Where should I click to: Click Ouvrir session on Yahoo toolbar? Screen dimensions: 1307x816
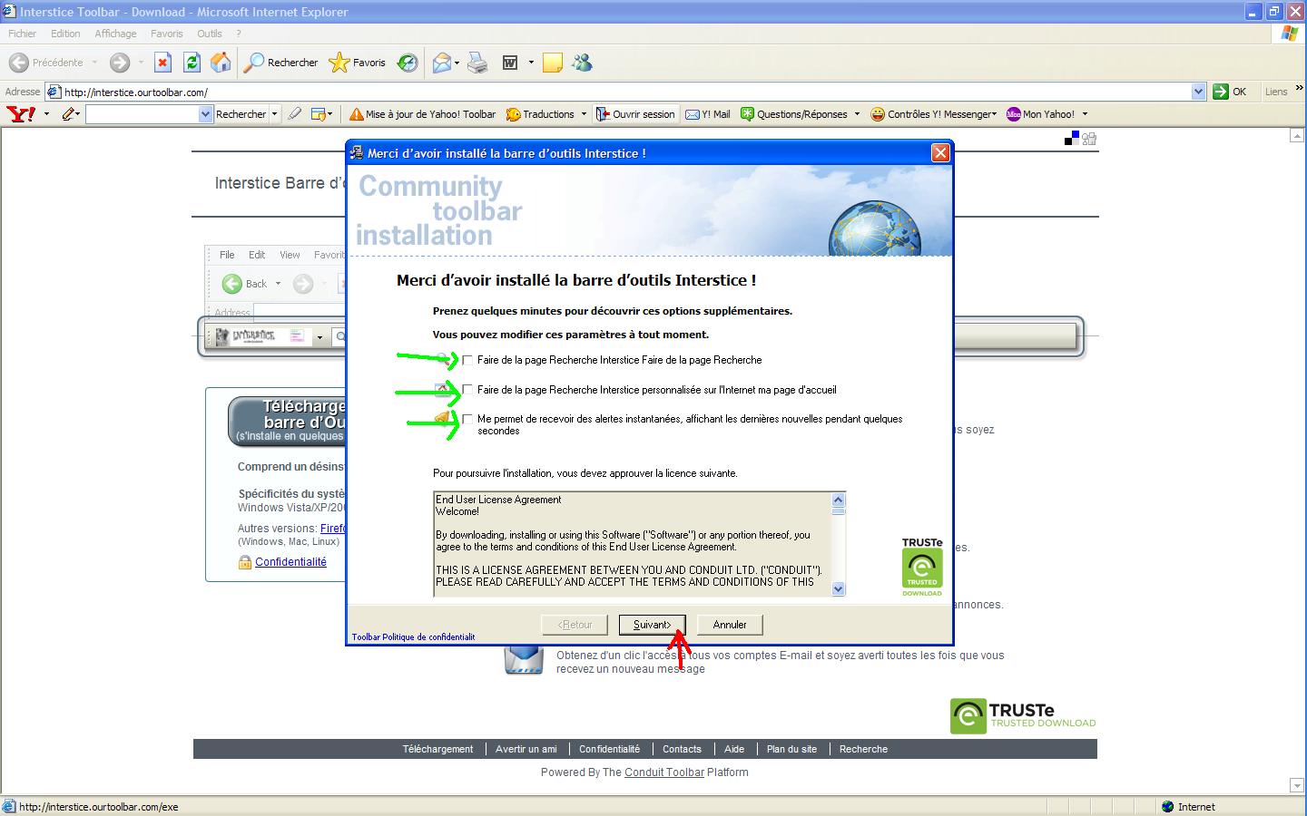pos(635,114)
